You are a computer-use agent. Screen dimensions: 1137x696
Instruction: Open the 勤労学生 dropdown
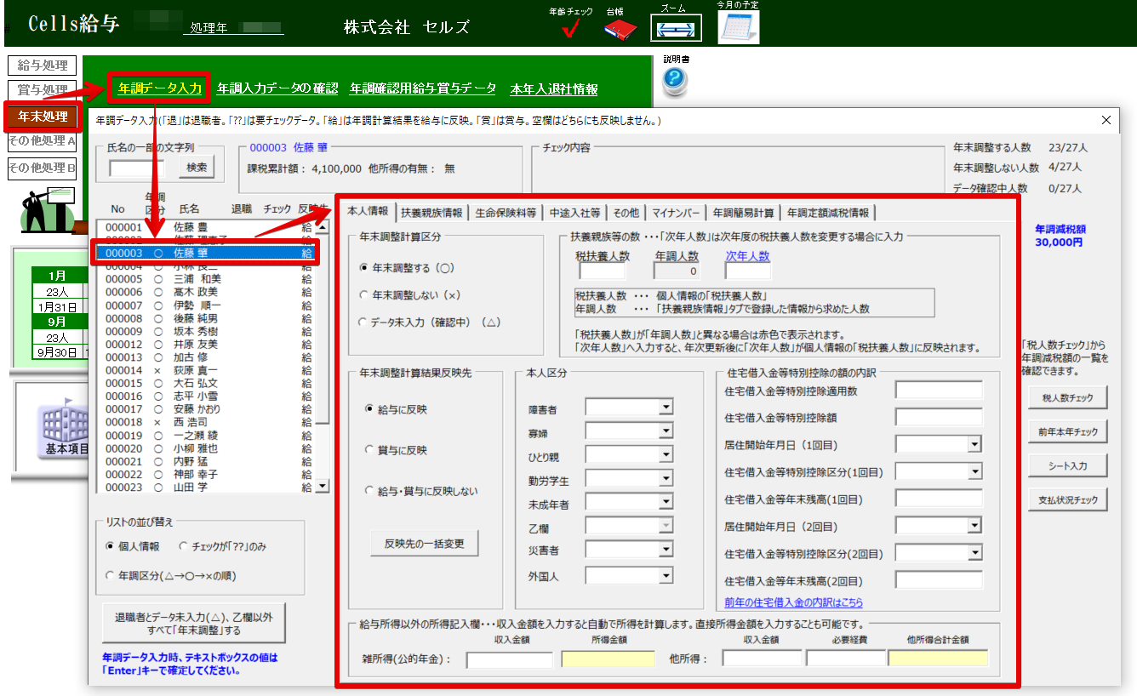tap(666, 479)
